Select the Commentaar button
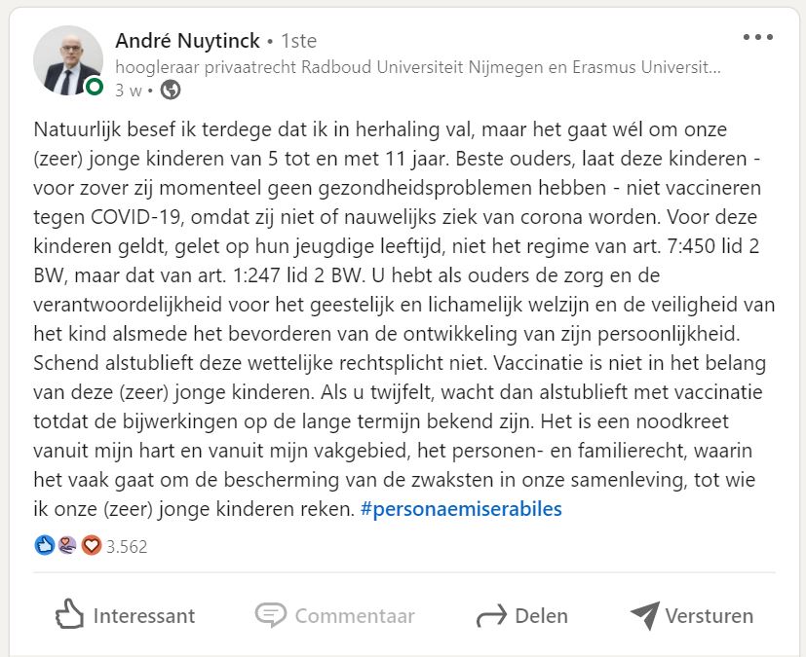The image size is (806, 657). point(334,615)
